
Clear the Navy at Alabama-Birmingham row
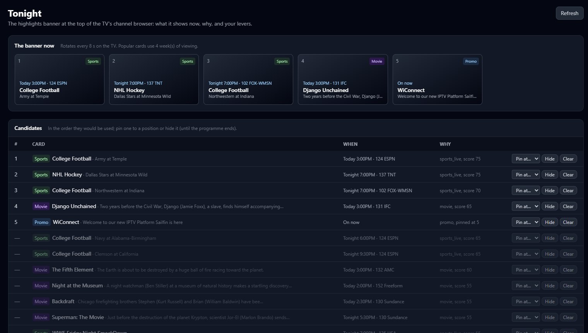[x=568, y=238]
